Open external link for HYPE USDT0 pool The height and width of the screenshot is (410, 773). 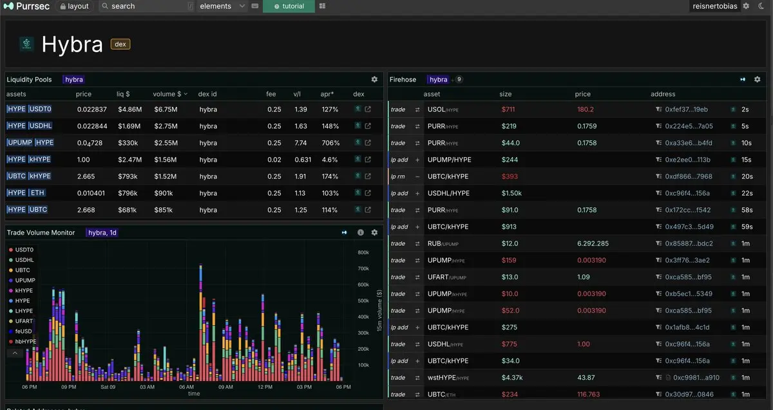(368, 109)
